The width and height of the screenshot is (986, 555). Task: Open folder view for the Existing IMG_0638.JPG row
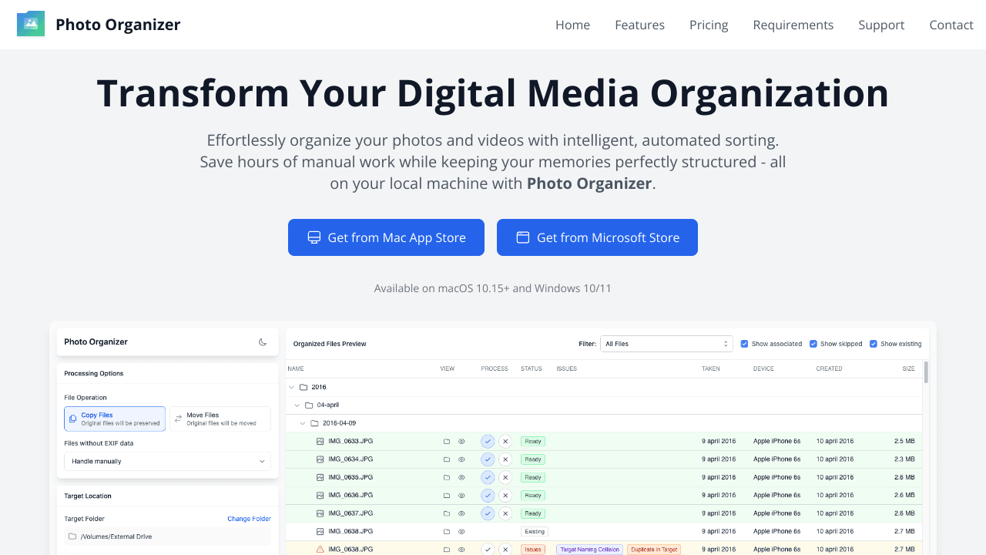[447, 532]
